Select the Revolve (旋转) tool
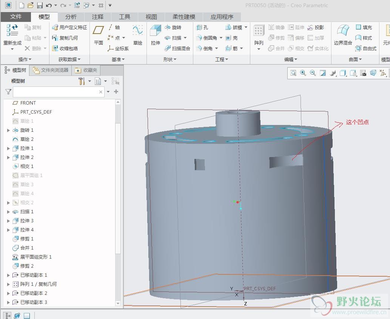Screen dimensions: 390x319 point(173,27)
